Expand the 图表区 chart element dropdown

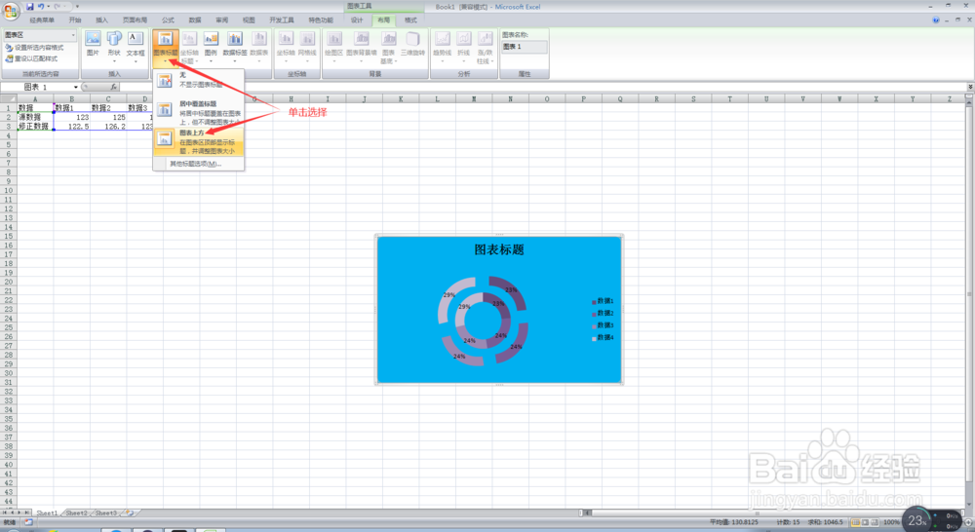coord(73,35)
